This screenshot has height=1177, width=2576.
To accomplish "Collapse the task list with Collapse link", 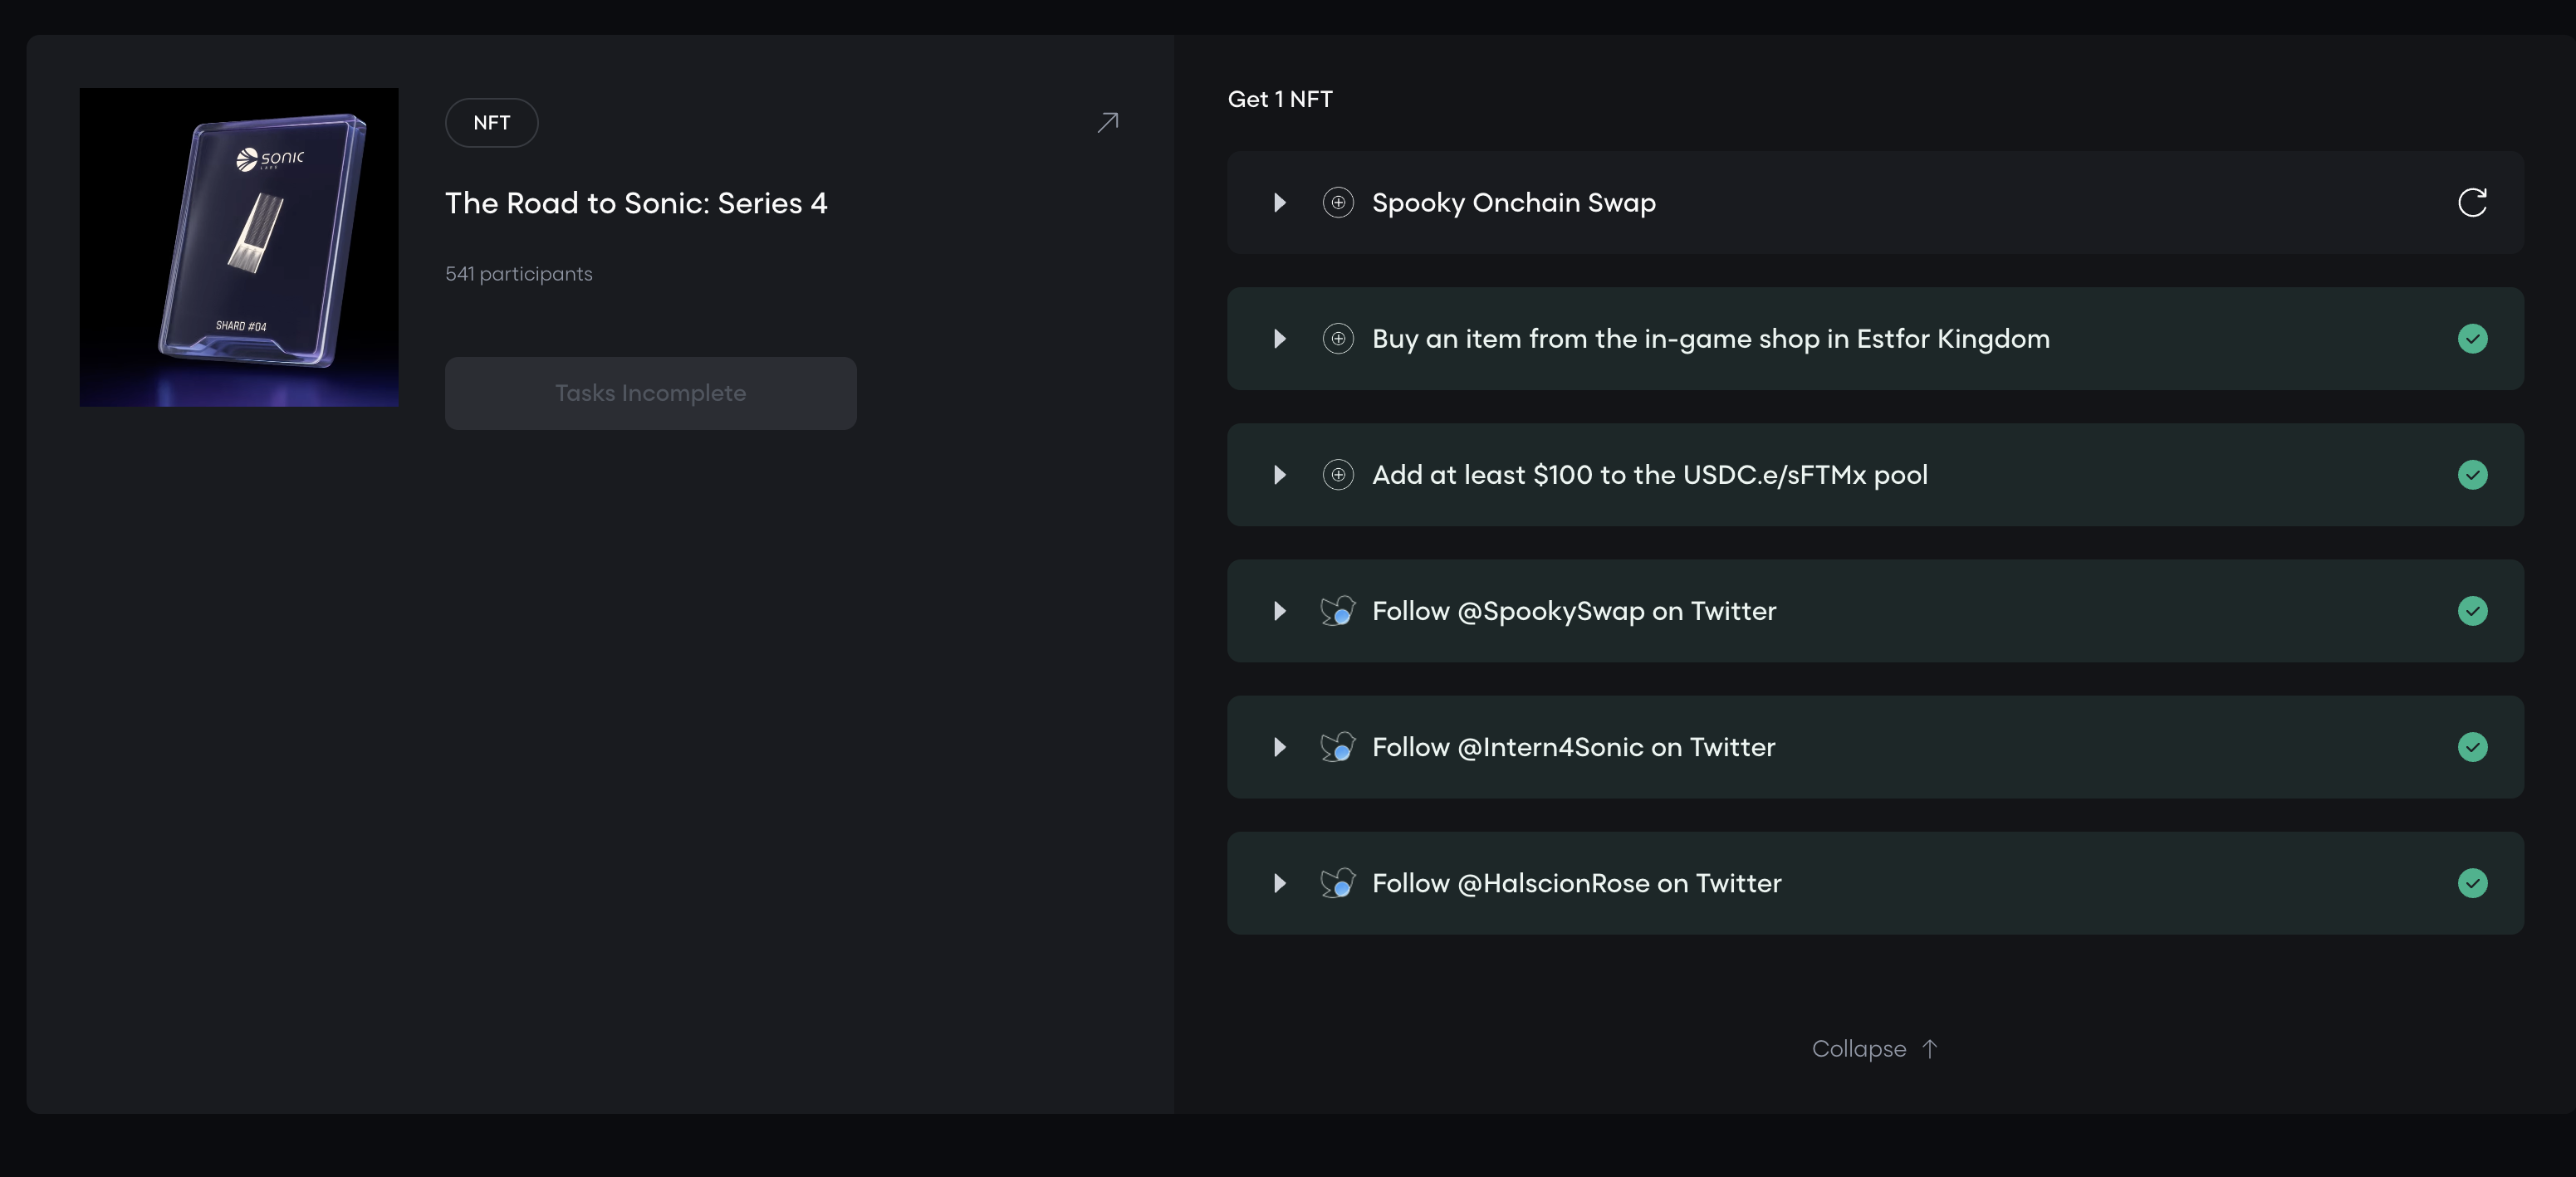I will coord(1873,1049).
